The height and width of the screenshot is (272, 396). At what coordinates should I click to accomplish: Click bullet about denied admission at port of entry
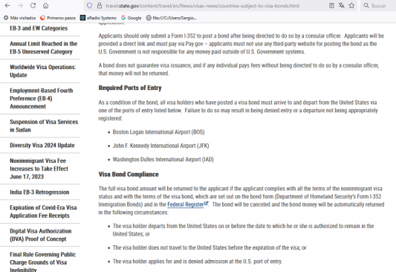(198, 261)
